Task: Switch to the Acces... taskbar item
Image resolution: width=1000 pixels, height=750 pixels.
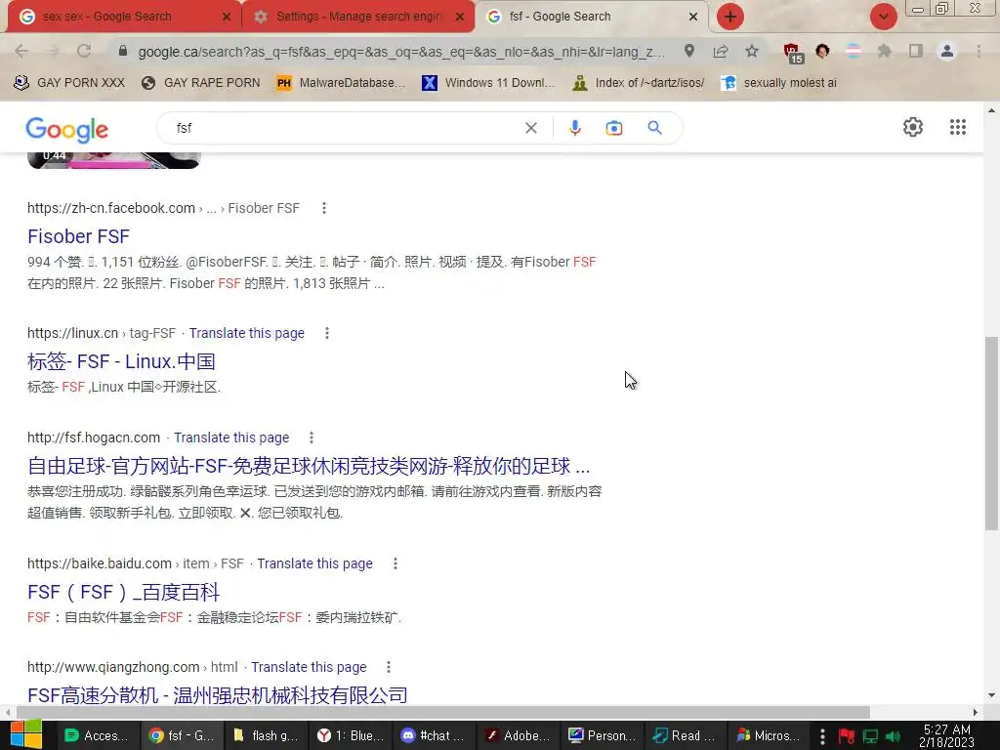Action: pos(98,735)
